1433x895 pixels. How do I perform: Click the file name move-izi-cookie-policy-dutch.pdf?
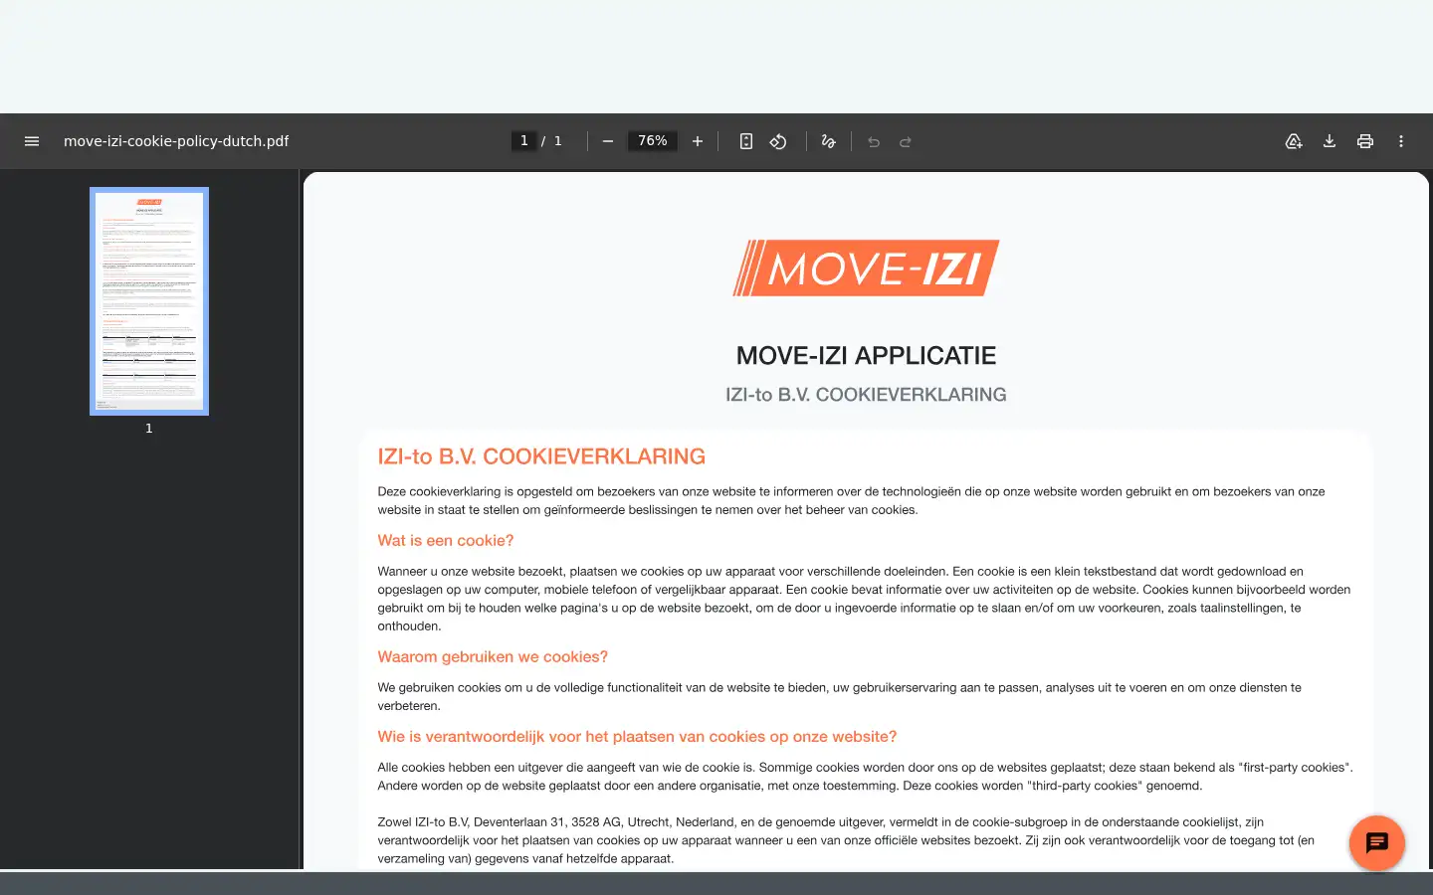(x=176, y=141)
